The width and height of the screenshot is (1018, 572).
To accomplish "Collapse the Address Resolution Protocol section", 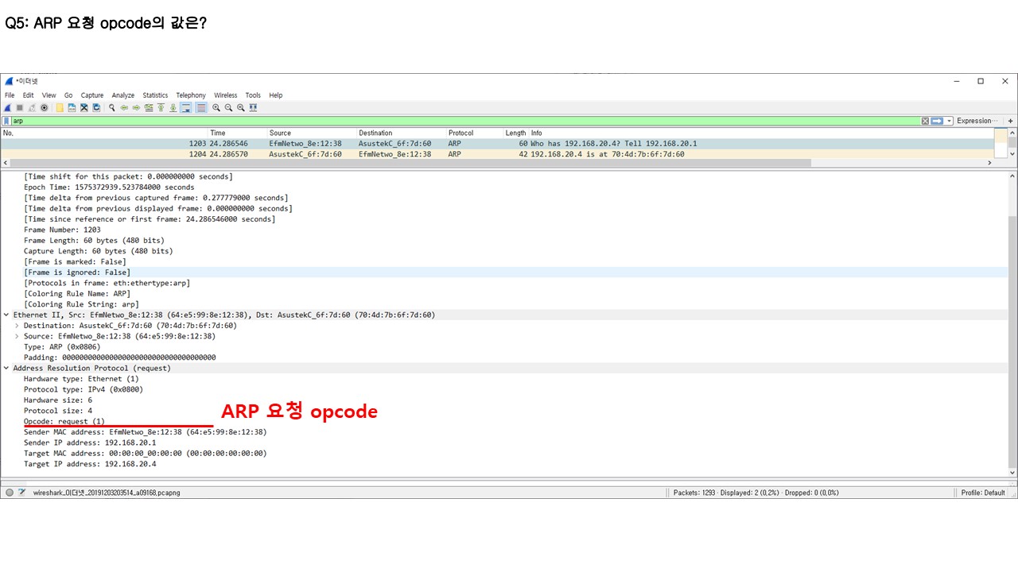I will click(6, 368).
